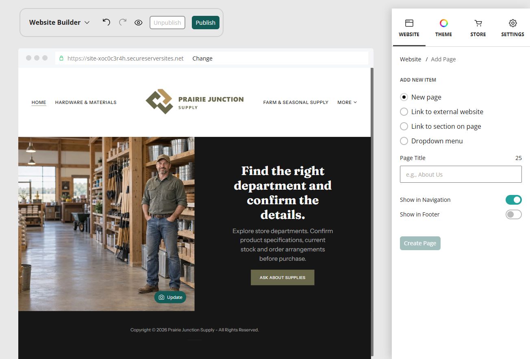Click the Publish button
The width and height of the screenshot is (530, 359).
coord(206,23)
